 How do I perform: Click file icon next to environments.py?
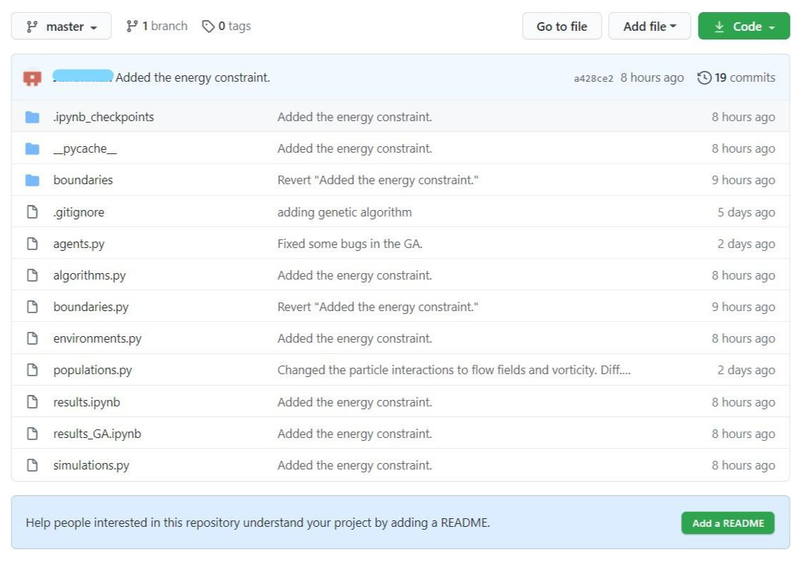(32, 338)
